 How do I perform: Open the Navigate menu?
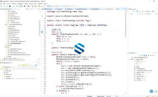pyautogui.click(x=21, y=4)
